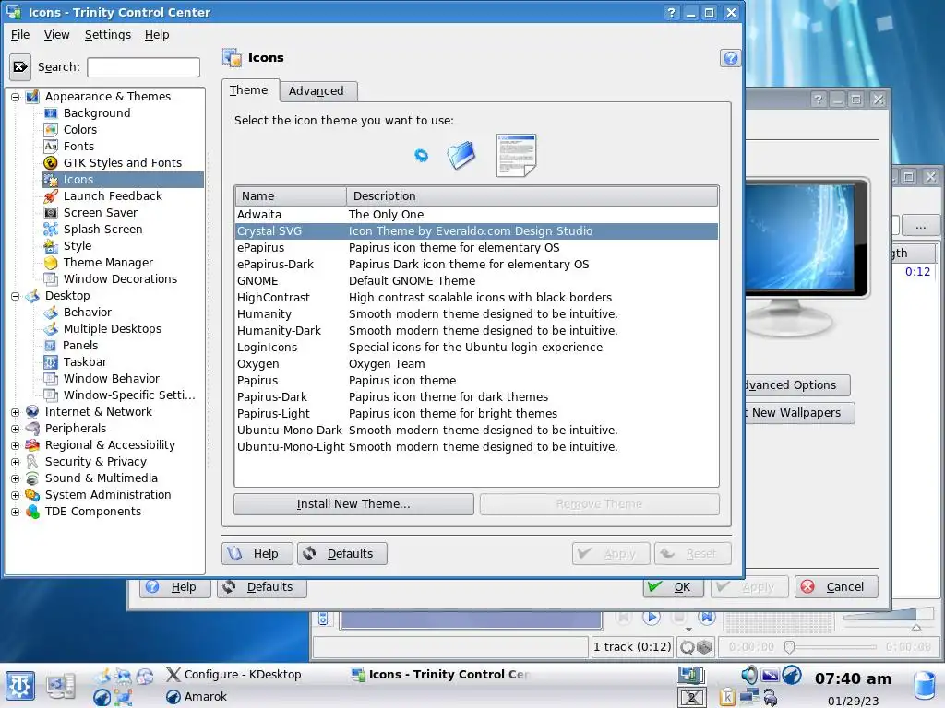945x708 pixels.
Task: Open Background settings in the tree
Action: 96,113
